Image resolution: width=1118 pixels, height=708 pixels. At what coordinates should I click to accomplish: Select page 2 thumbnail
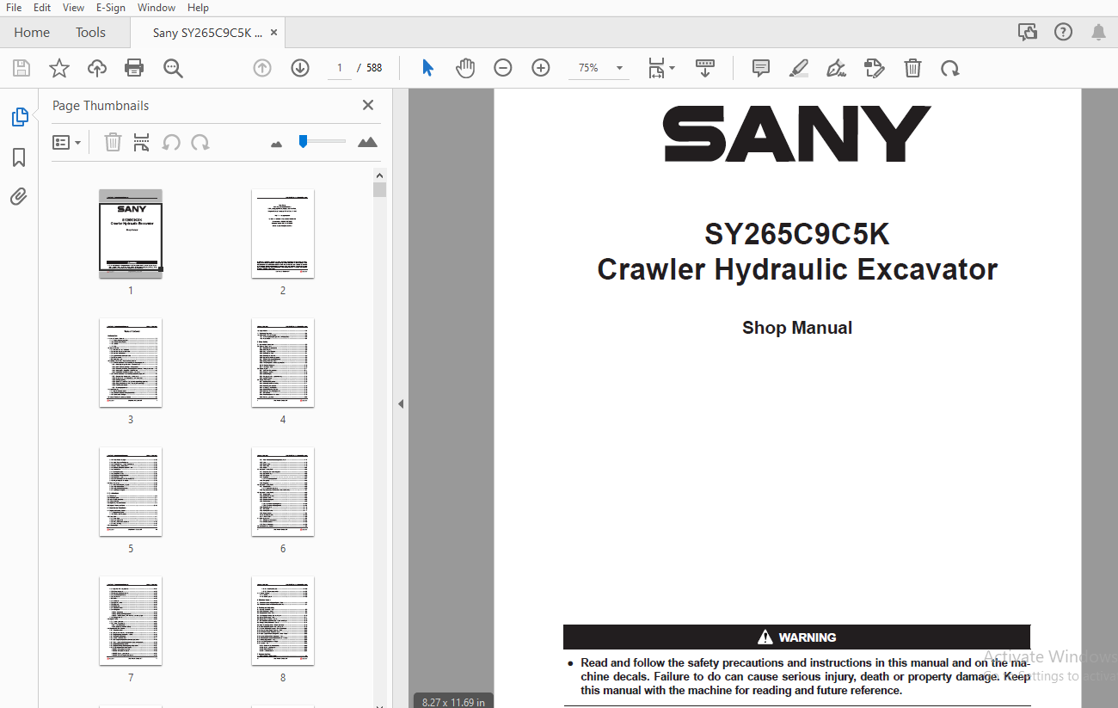point(283,233)
